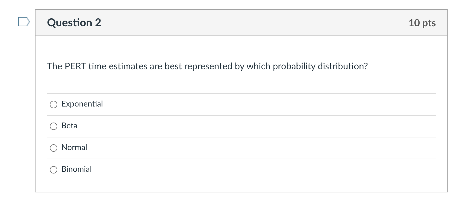468x205 pixels.
Task: Flag Question 2 for review
Action: coord(24,22)
